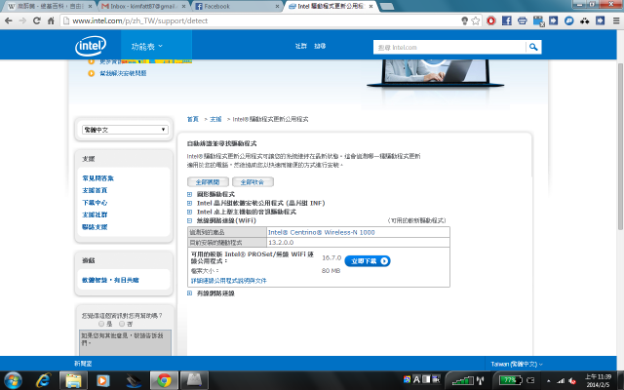The height and width of the screenshot is (390, 624).
Task: Open Windows Explorer folder on taskbar
Action: 73,380
